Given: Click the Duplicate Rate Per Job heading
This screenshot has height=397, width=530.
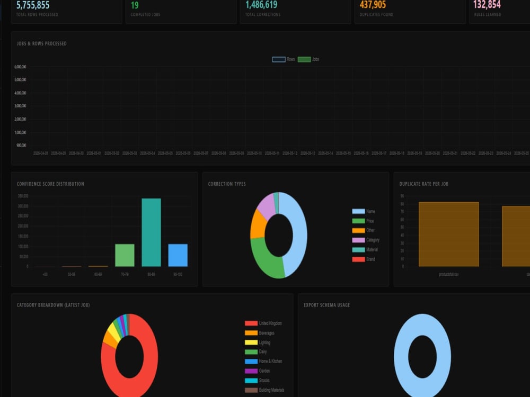Looking at the screenshot, I should [424, 184].
